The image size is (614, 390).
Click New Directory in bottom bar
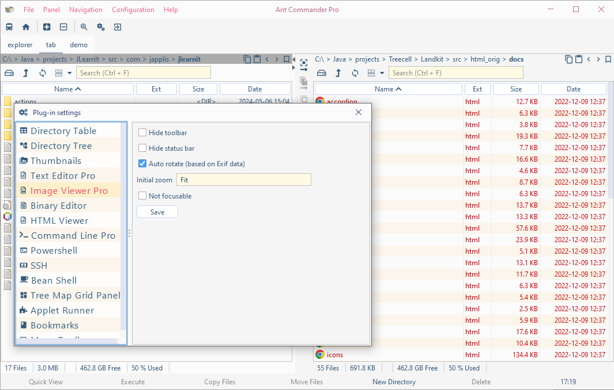394,382
